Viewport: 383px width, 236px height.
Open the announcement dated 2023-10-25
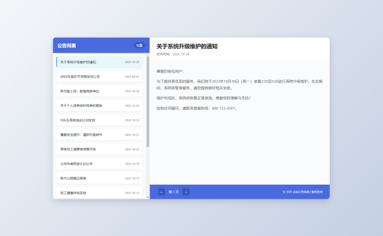(x=99, y=120)
